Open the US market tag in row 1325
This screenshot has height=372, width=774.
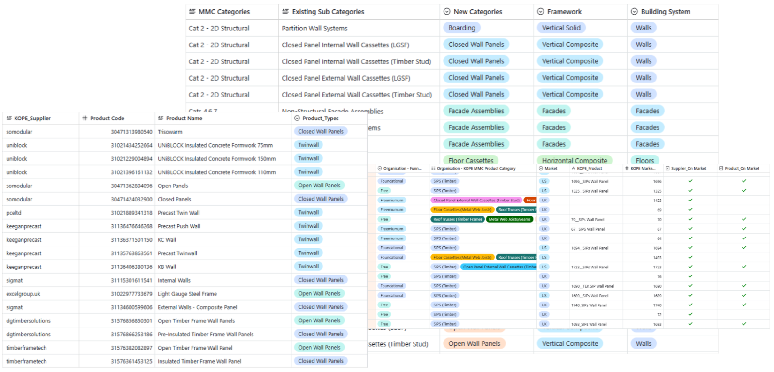click(x=544, y=191)
